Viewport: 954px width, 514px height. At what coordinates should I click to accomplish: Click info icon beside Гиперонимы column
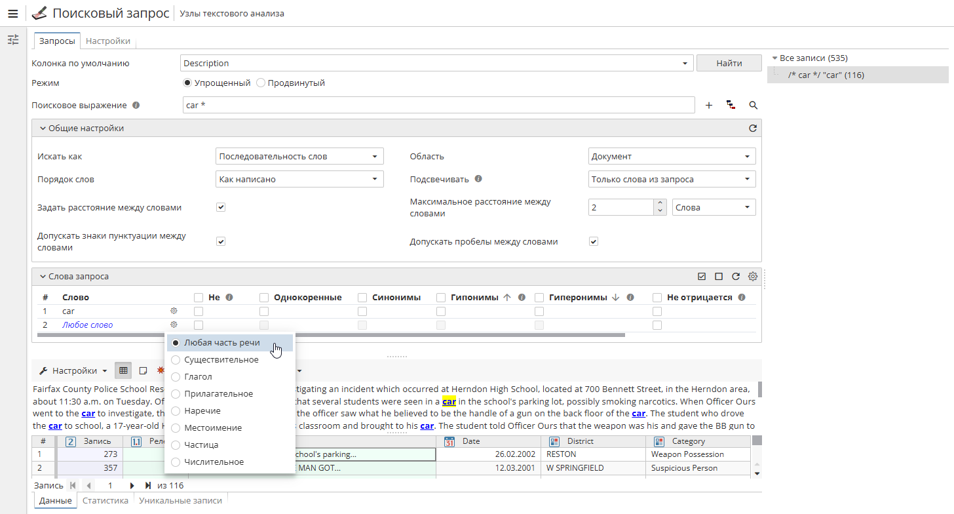630,297
